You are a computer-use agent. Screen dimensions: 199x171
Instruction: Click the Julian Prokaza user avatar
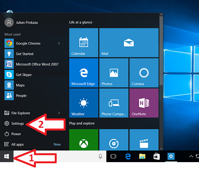tap(9, 22)
